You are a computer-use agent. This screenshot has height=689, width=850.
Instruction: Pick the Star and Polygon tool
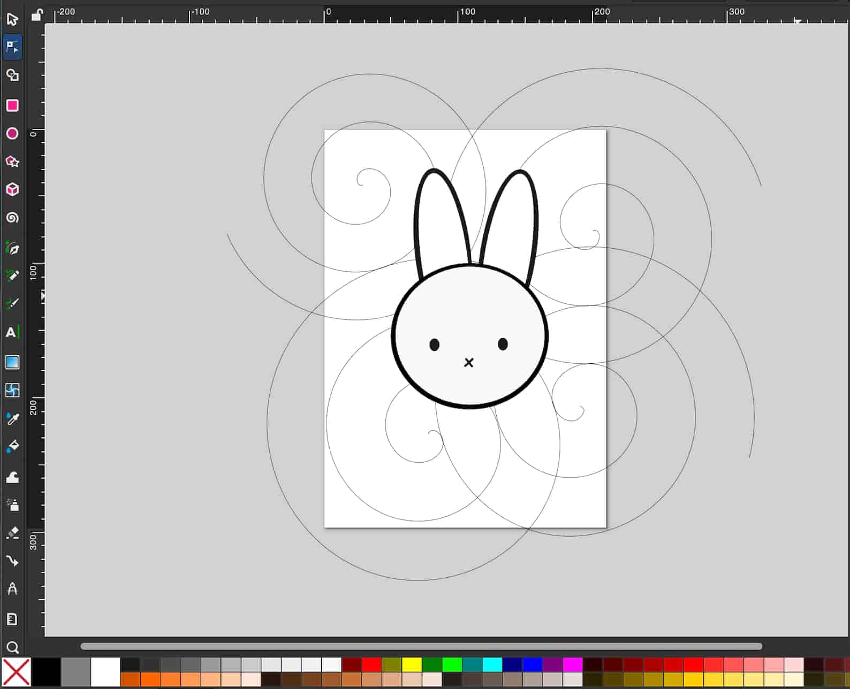tap(12, 162)
